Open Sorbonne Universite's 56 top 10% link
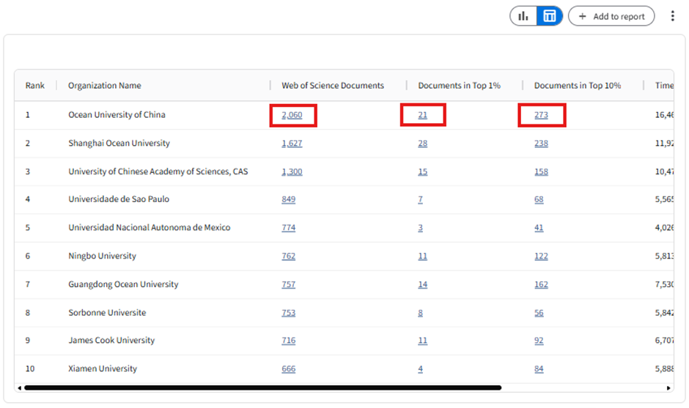689x408 pixels. point(539,313)
